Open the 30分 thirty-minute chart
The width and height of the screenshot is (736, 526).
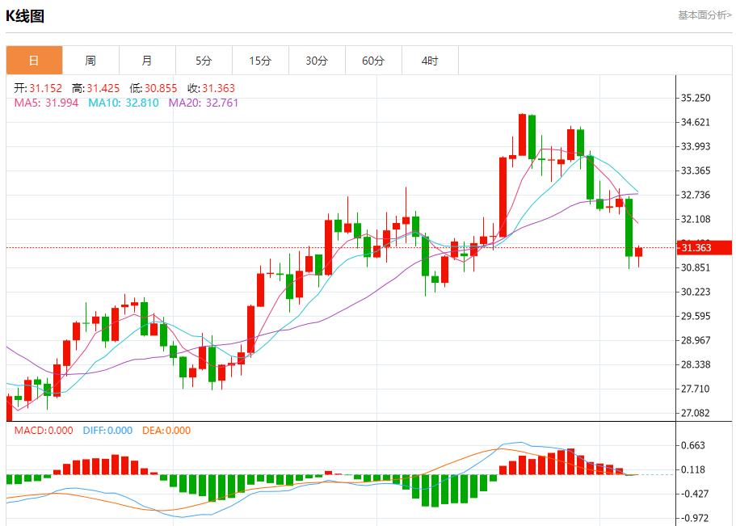(317, 61)
